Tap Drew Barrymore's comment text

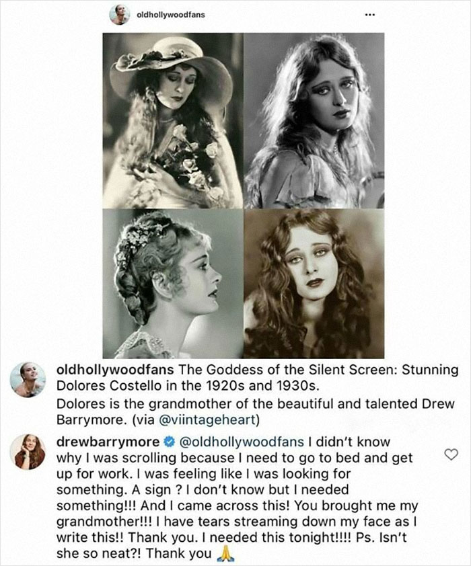tap(202, 497)
